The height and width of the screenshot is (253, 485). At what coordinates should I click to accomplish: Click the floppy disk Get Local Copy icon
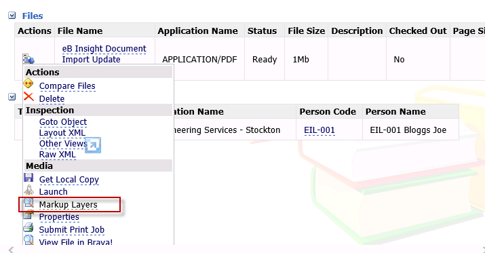(28, 178)
